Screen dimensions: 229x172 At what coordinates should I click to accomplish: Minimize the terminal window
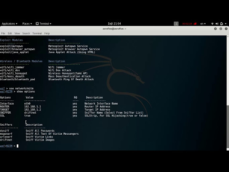pyautogui.click(x=215, y=29)
